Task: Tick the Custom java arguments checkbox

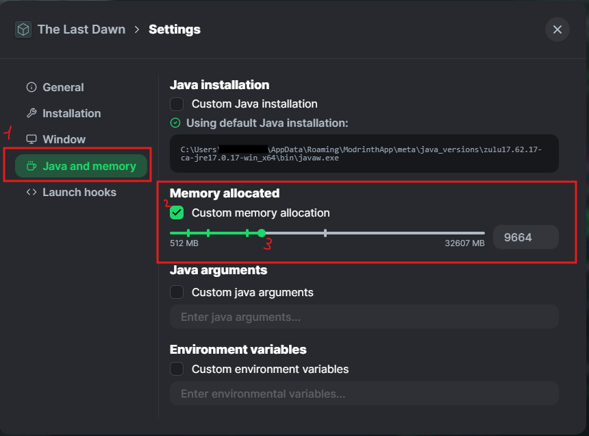Action: [177, 292]
